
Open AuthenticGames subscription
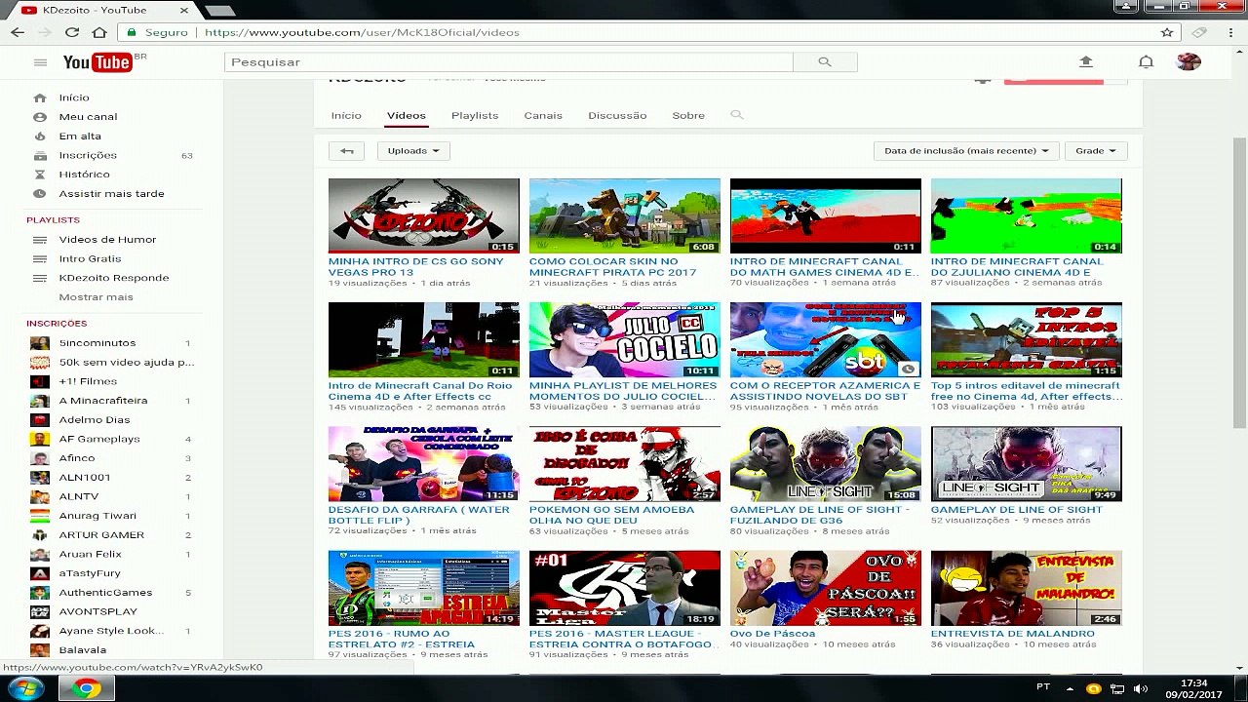pos(105,592)
